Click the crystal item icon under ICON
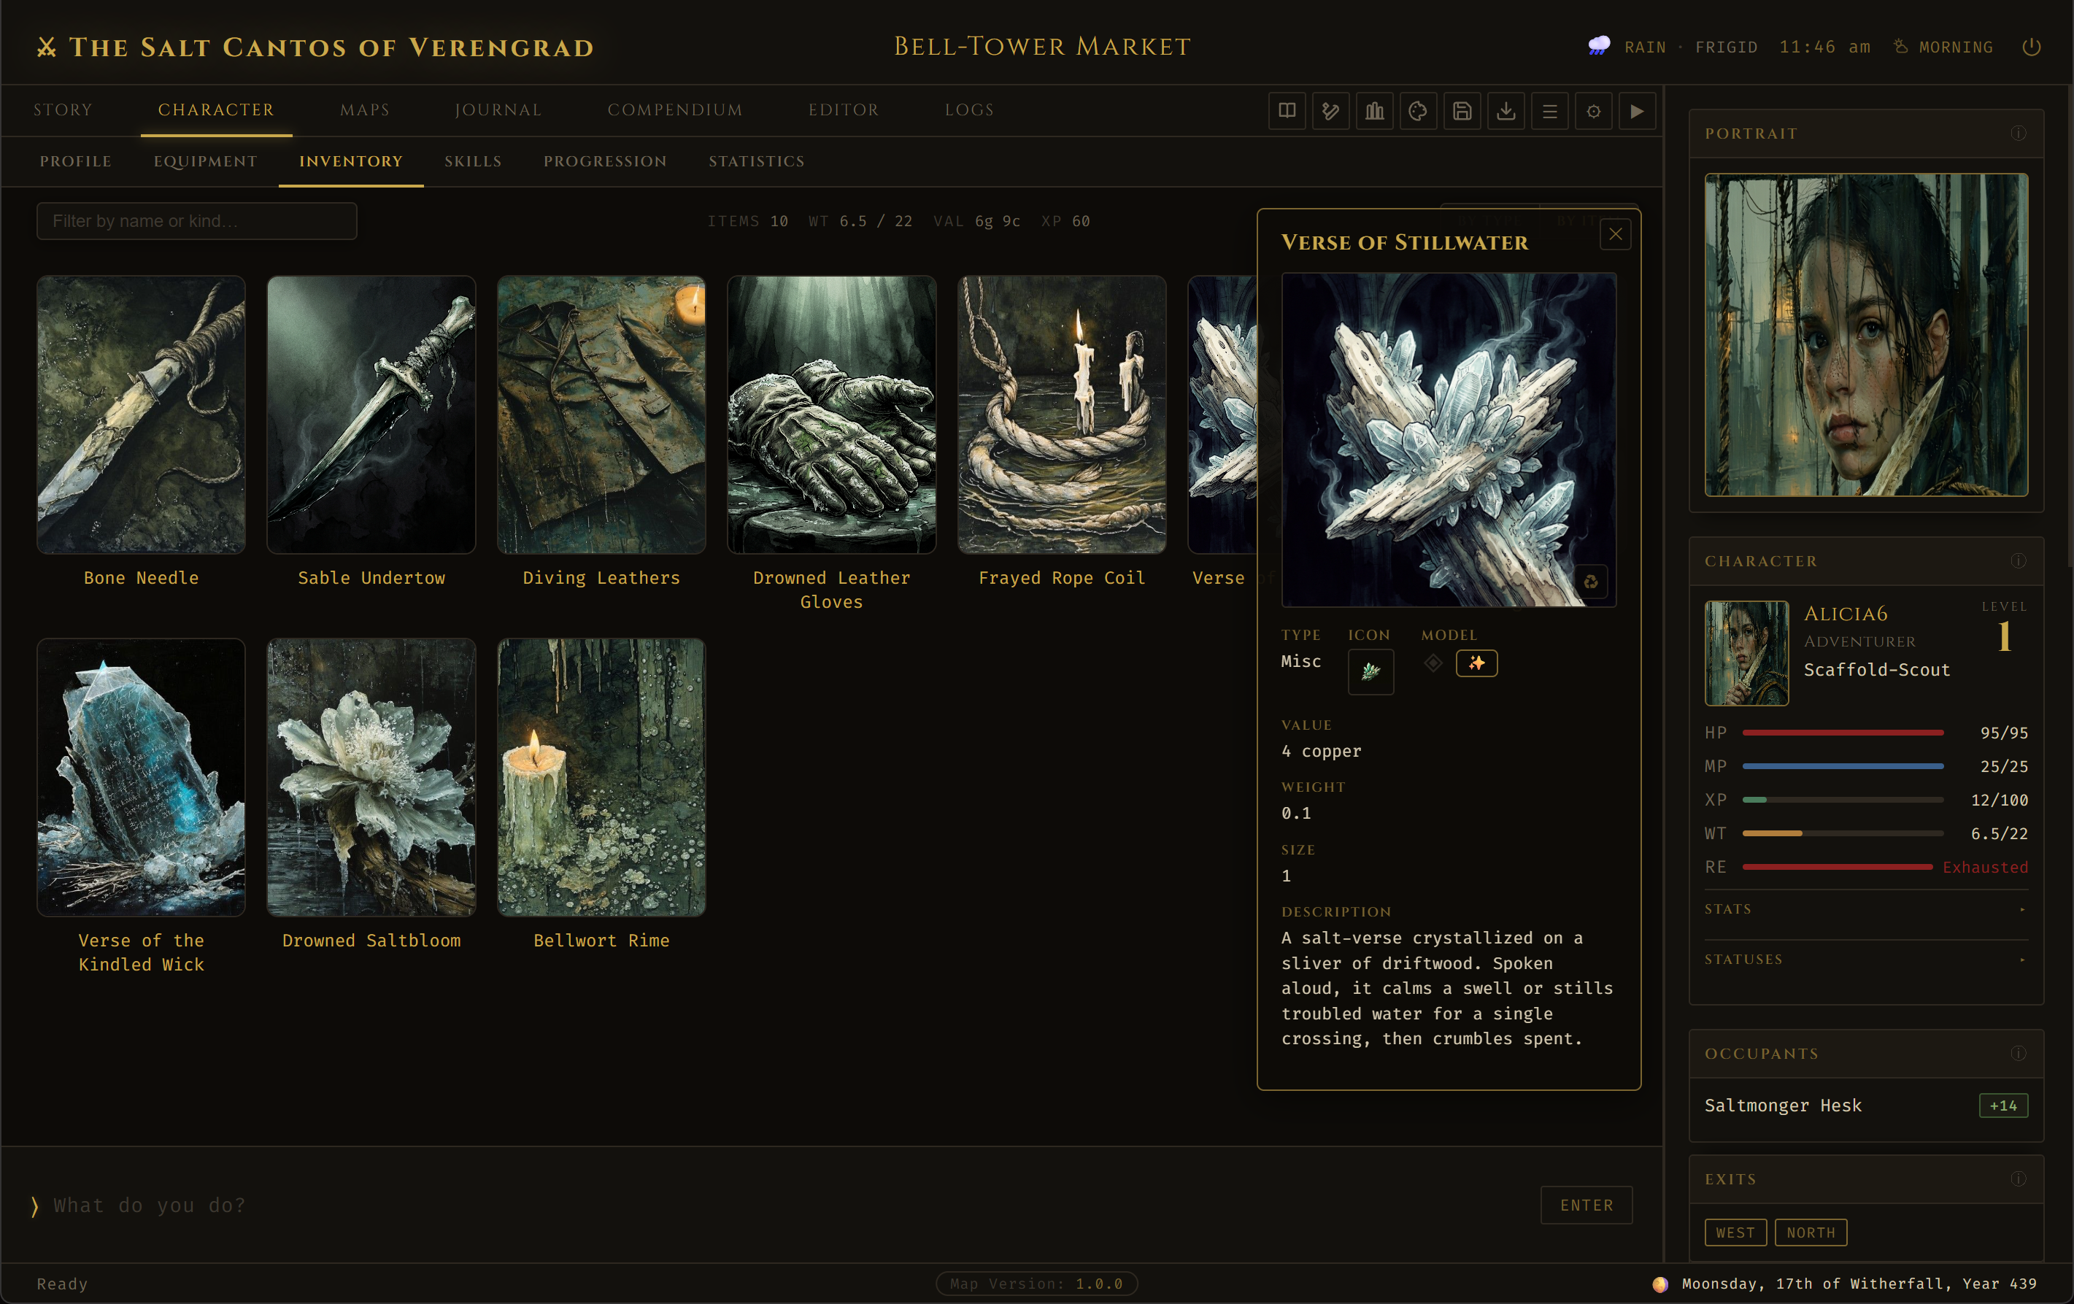 [x=1371, y=672]
